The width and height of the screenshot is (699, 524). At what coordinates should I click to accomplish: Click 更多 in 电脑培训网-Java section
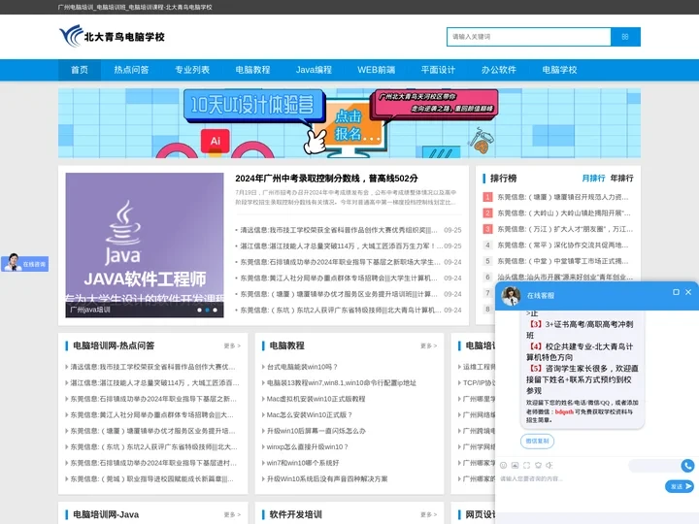pyautogui.click(x=232, y=514)
